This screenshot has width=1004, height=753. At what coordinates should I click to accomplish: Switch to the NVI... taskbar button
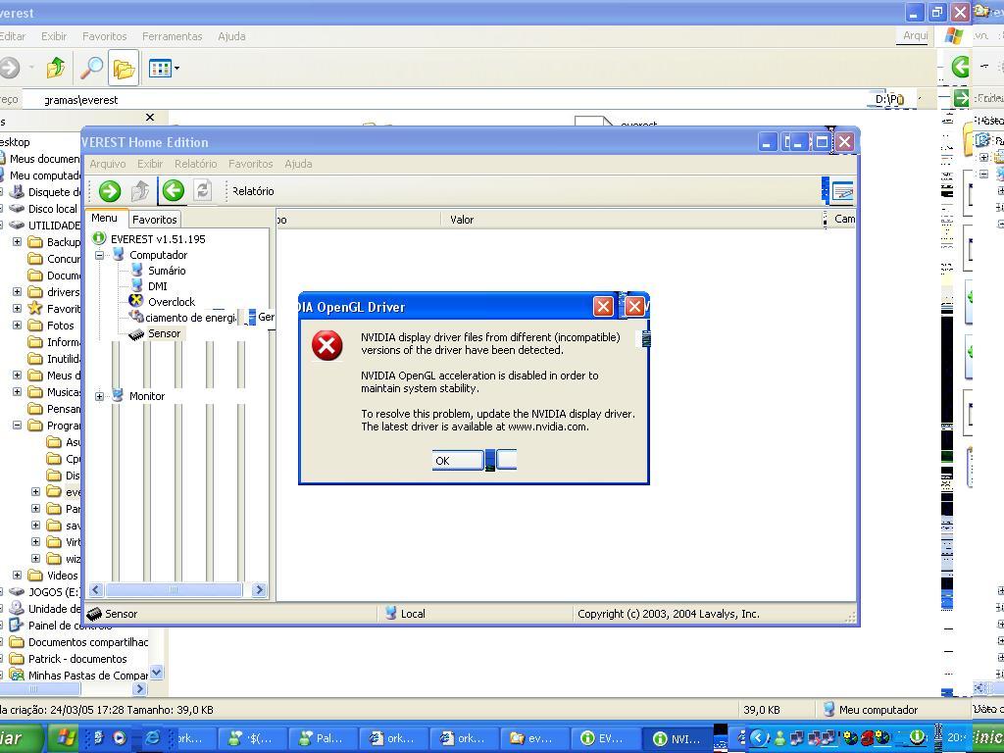click(677, 738)
